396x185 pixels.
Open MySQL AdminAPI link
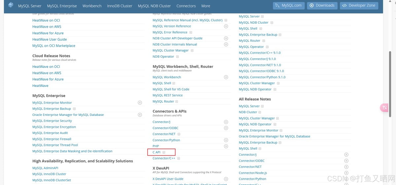pyautogui.click(x=45, y=168)
